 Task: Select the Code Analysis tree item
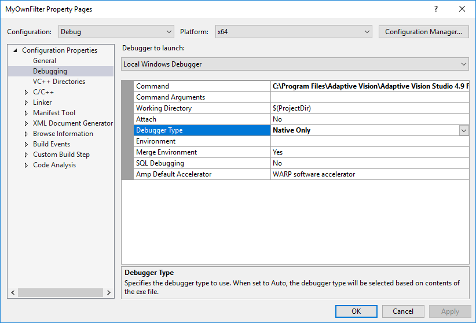54,165
